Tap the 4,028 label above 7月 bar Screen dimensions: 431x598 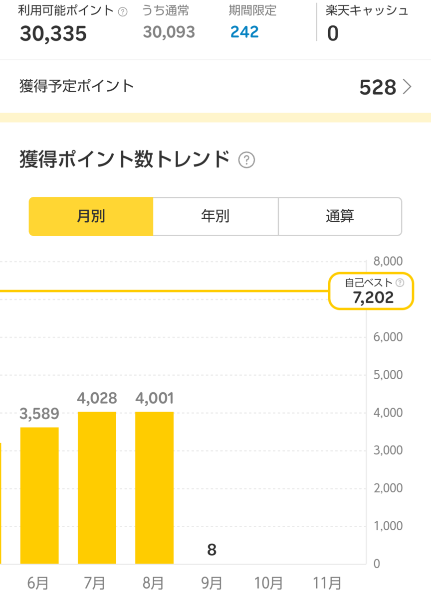[97, 398]
